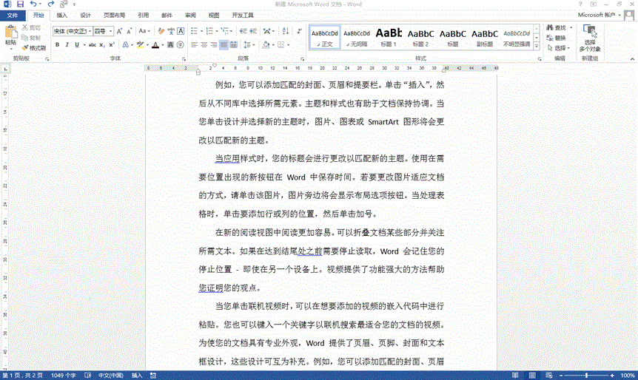This screenshot has width=638, height=380.
Task: Expand the Styles gallery more arrow
Action: coord(537,45)
